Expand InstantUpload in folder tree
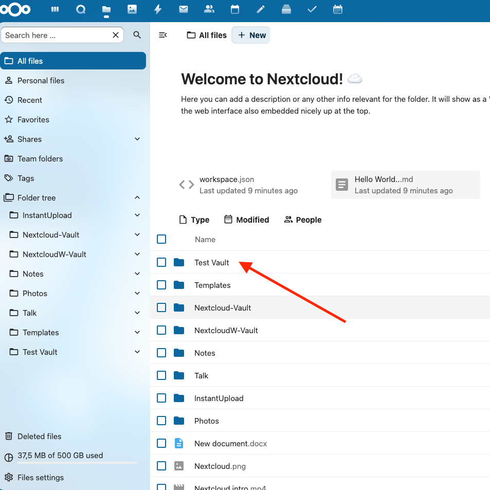Image resolution: width=490 pixels, height=490 pixels. (x=137, y=215)
